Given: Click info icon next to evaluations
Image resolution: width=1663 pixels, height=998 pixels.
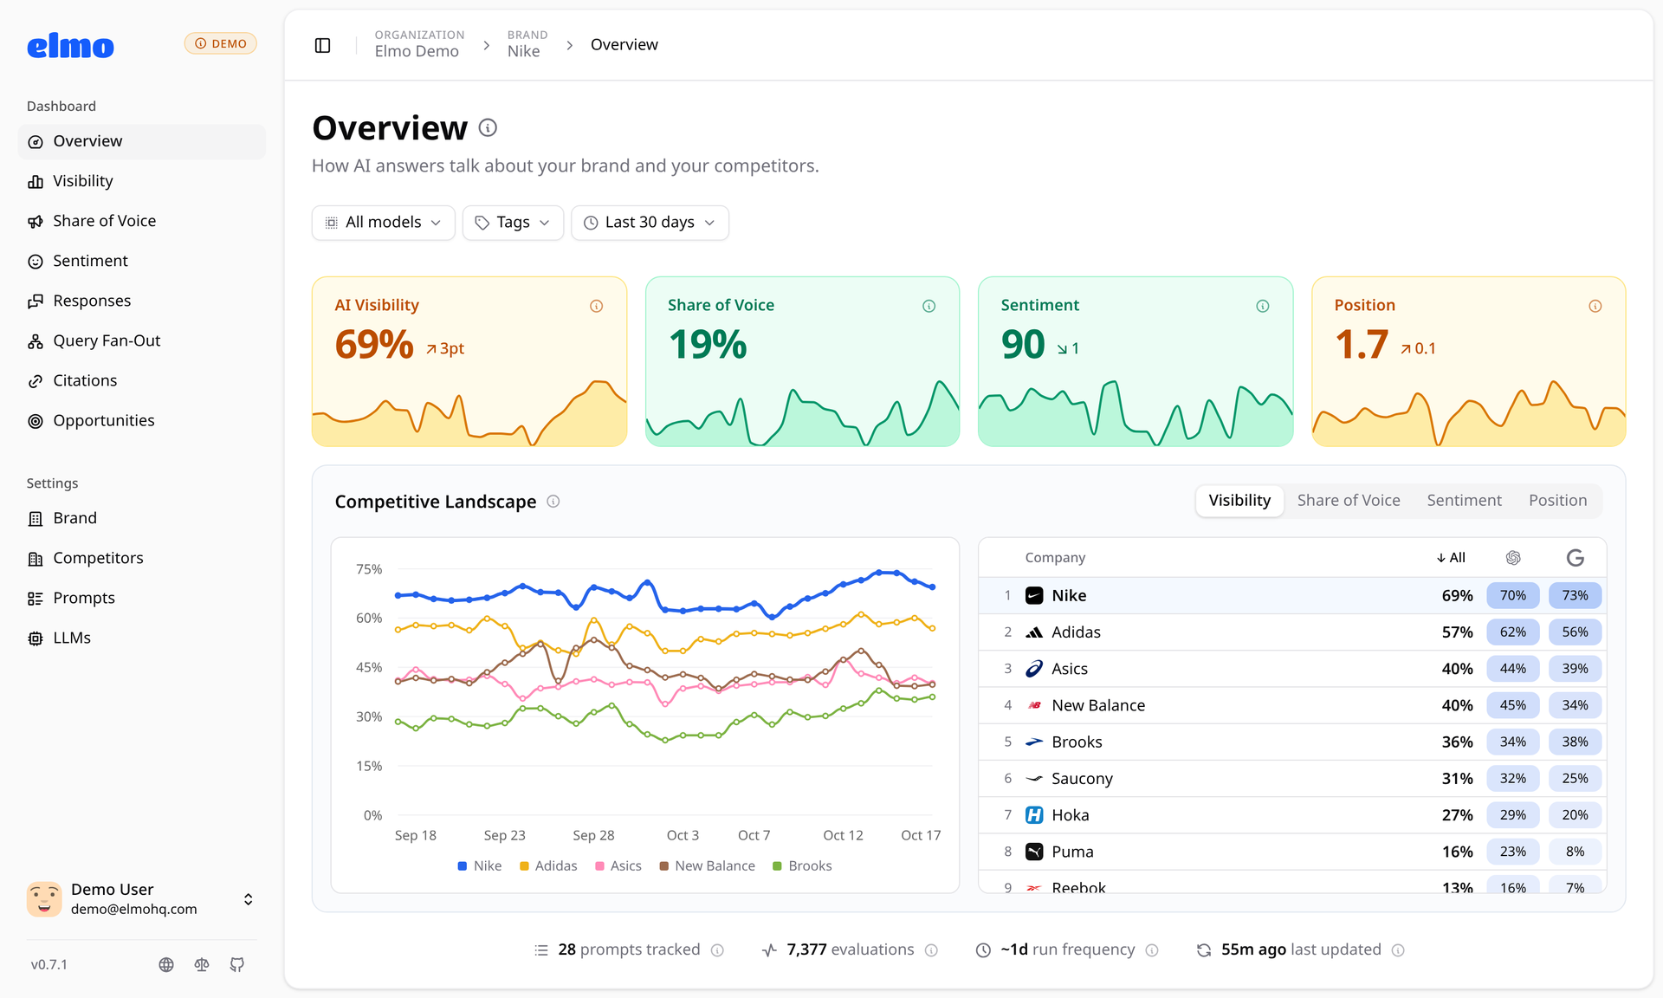Looking at the screenshot, I should pos(931,950).
